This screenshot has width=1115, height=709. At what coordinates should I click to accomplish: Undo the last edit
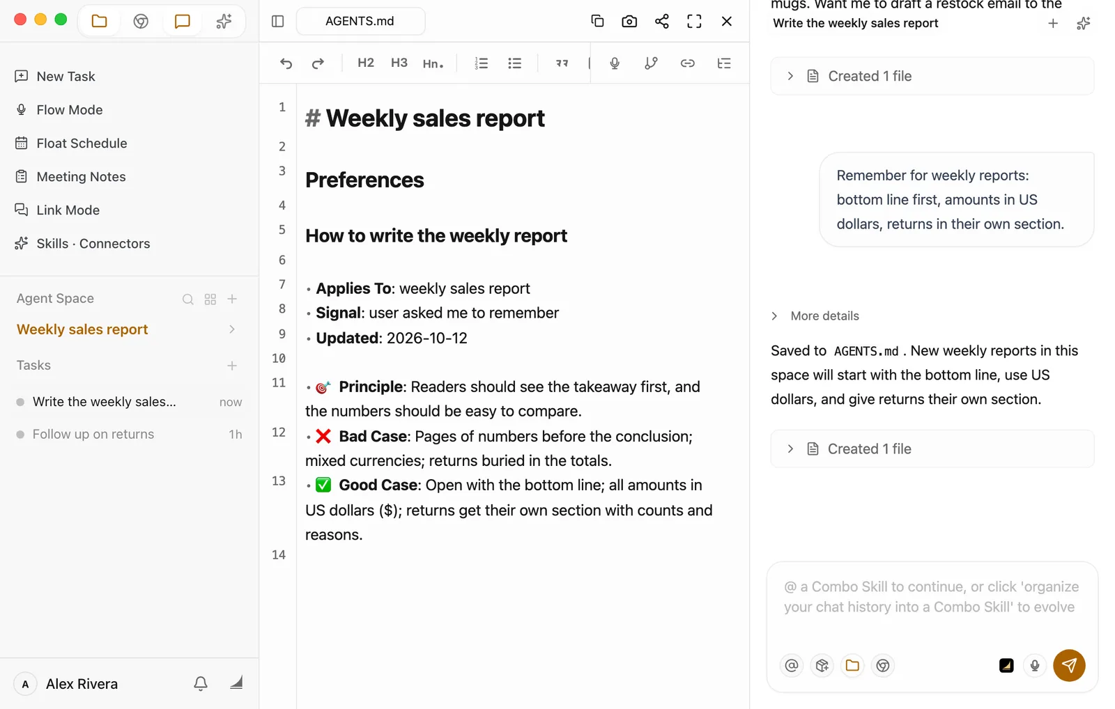pos(286,63)
